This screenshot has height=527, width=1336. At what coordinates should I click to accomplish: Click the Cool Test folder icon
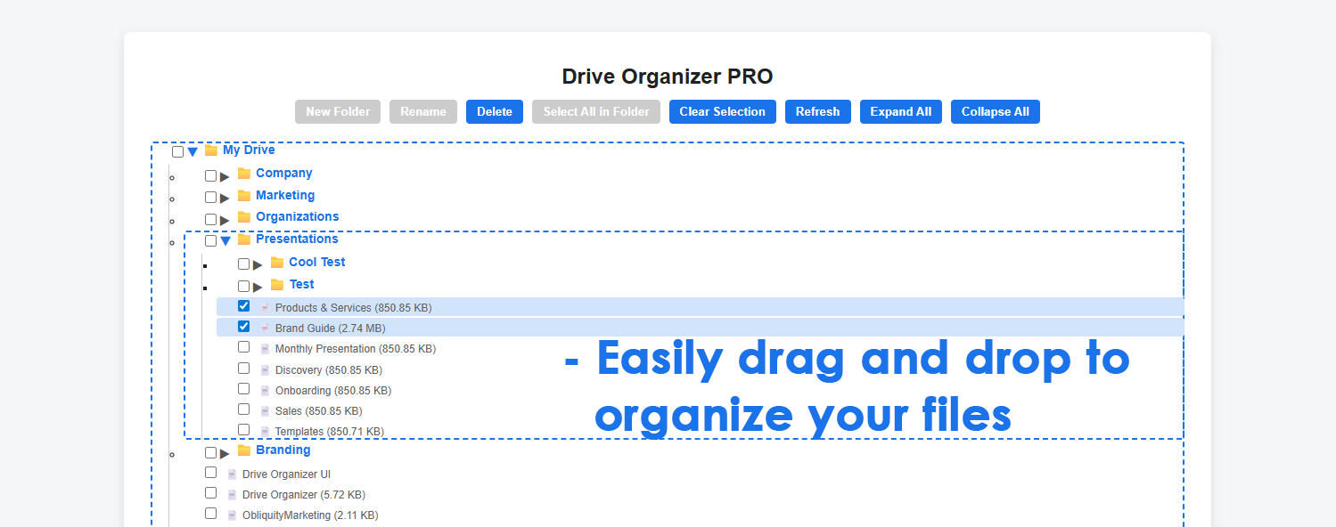277,262
